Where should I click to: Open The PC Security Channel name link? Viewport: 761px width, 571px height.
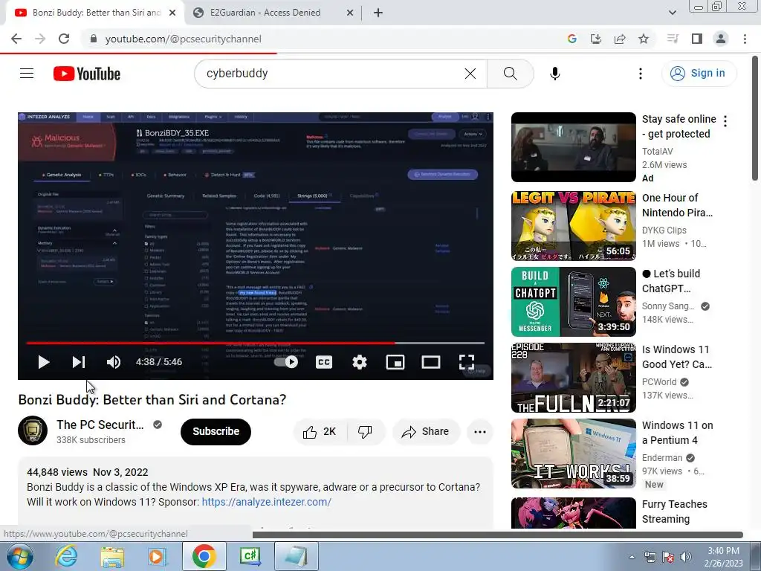click(x=100, y=425)
